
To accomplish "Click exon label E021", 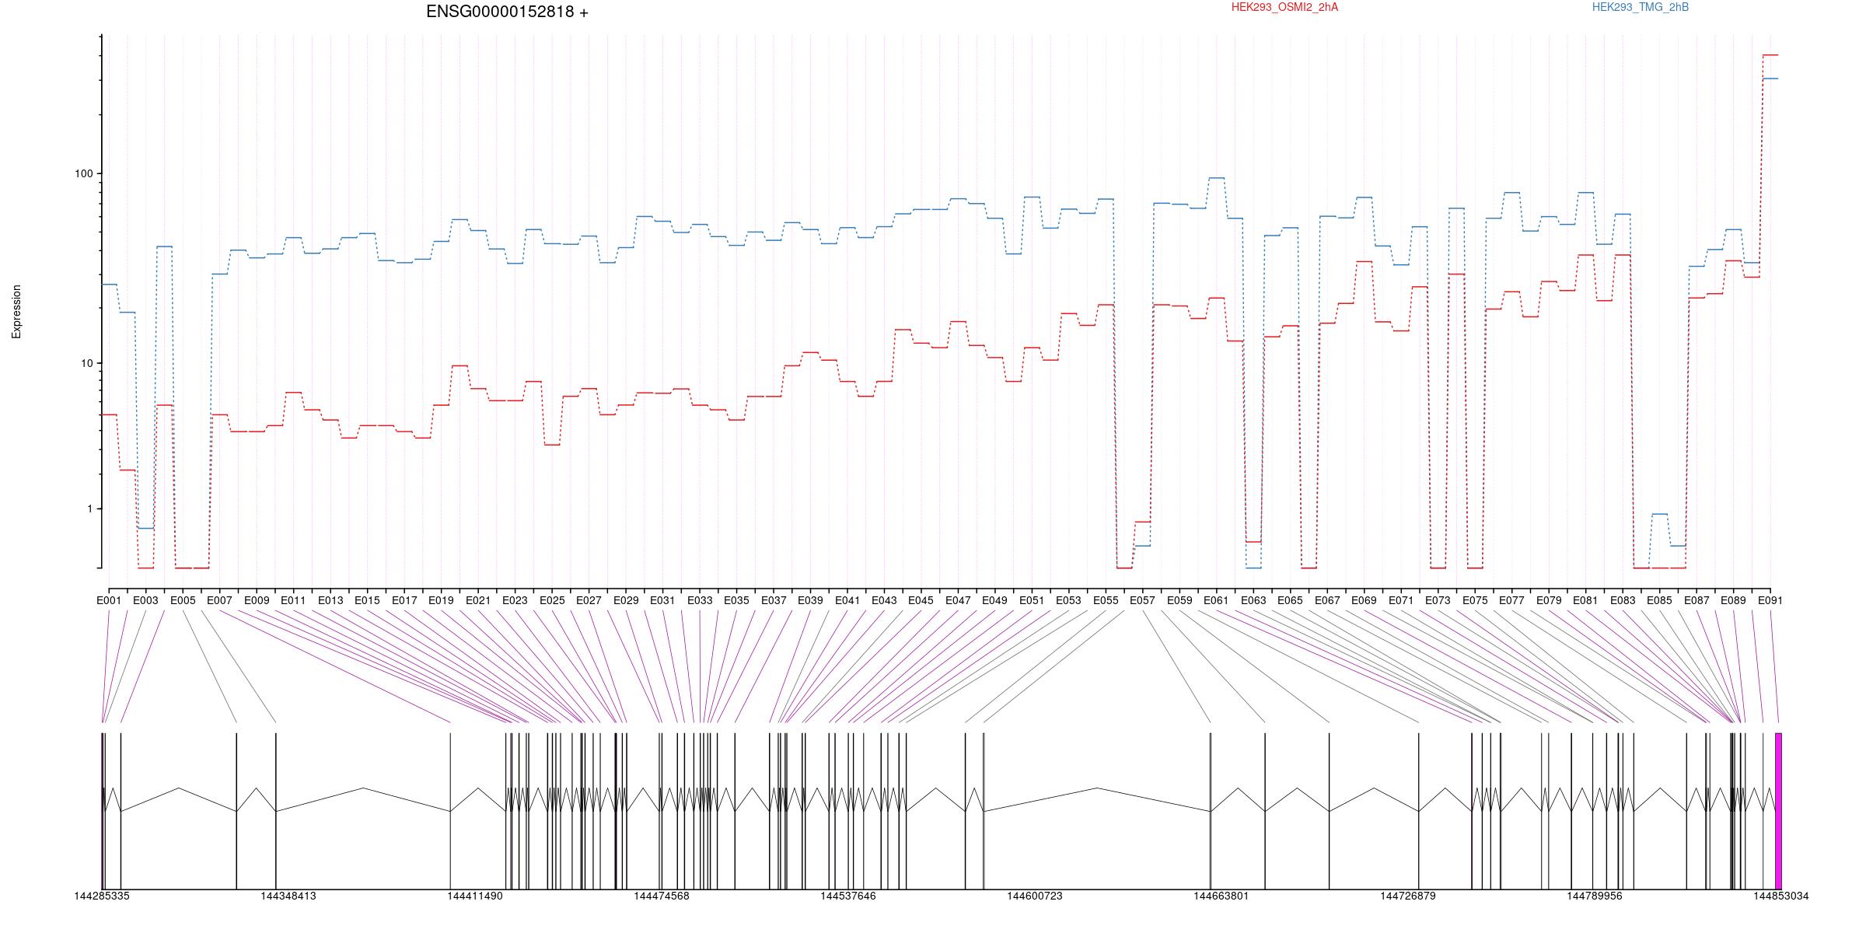I will click(x=478, y=600).
